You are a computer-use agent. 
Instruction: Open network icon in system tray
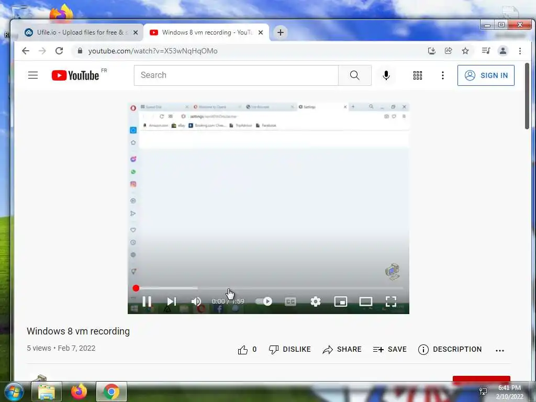tap(483, 391)
